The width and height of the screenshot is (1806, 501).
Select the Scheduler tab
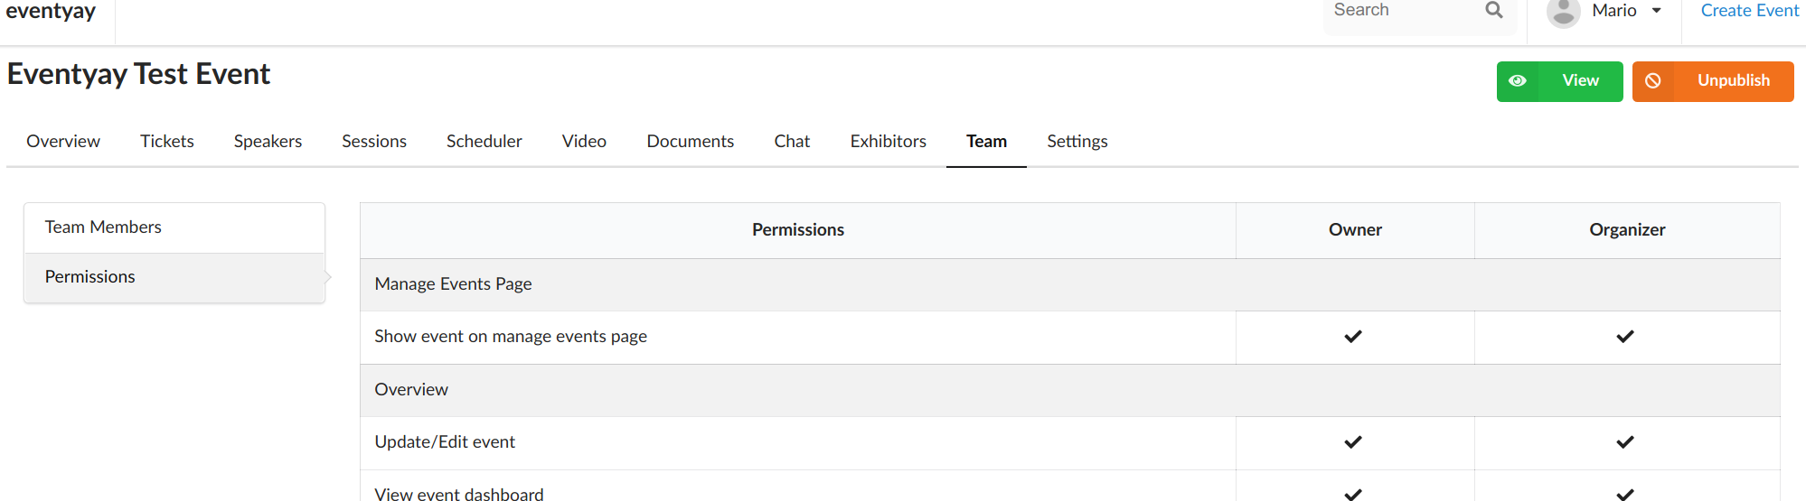(x=484, y=142)
